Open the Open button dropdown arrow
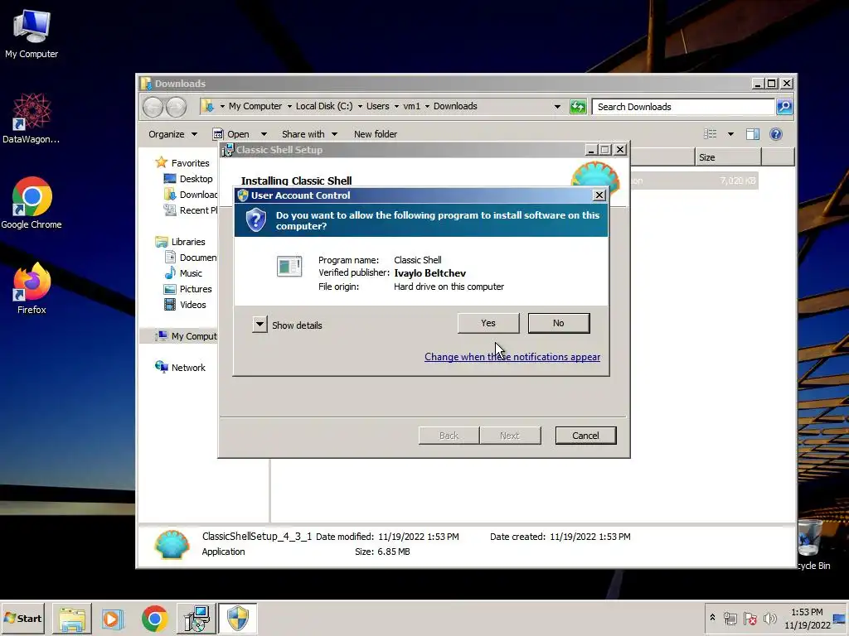This screenshot has height=636, width=849. 264,134
